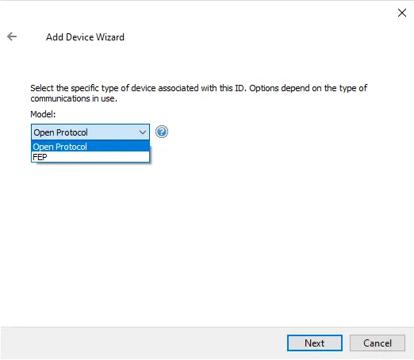This screenshot has width=414, height=360.
Task: Go back using the left arrow icon
Action: [12, 36]
